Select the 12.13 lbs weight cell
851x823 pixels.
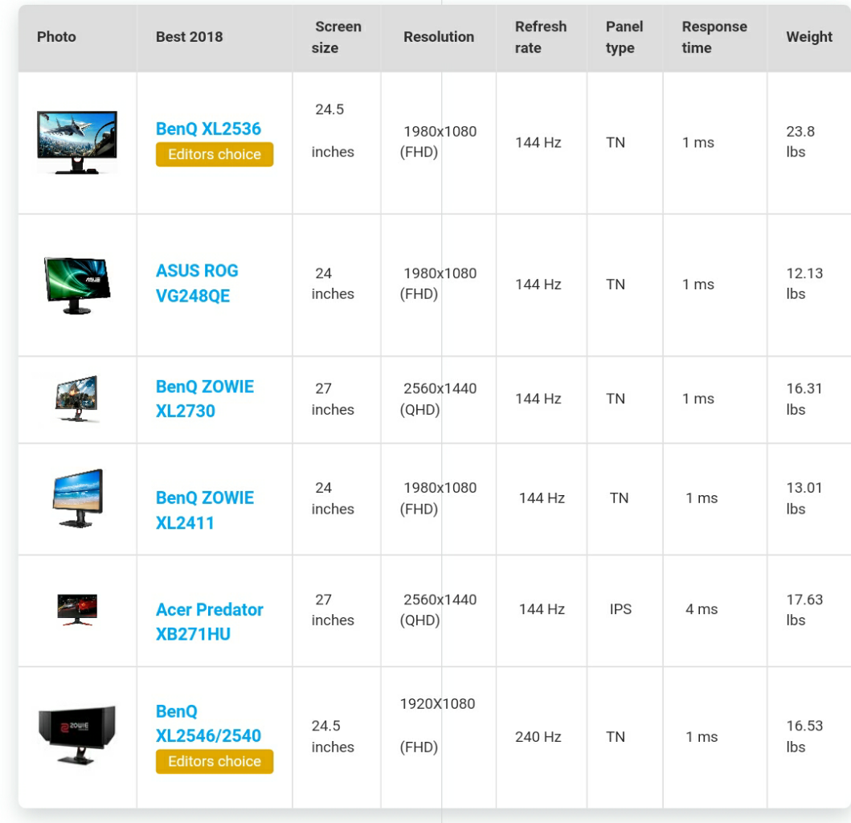pos(805,284)
